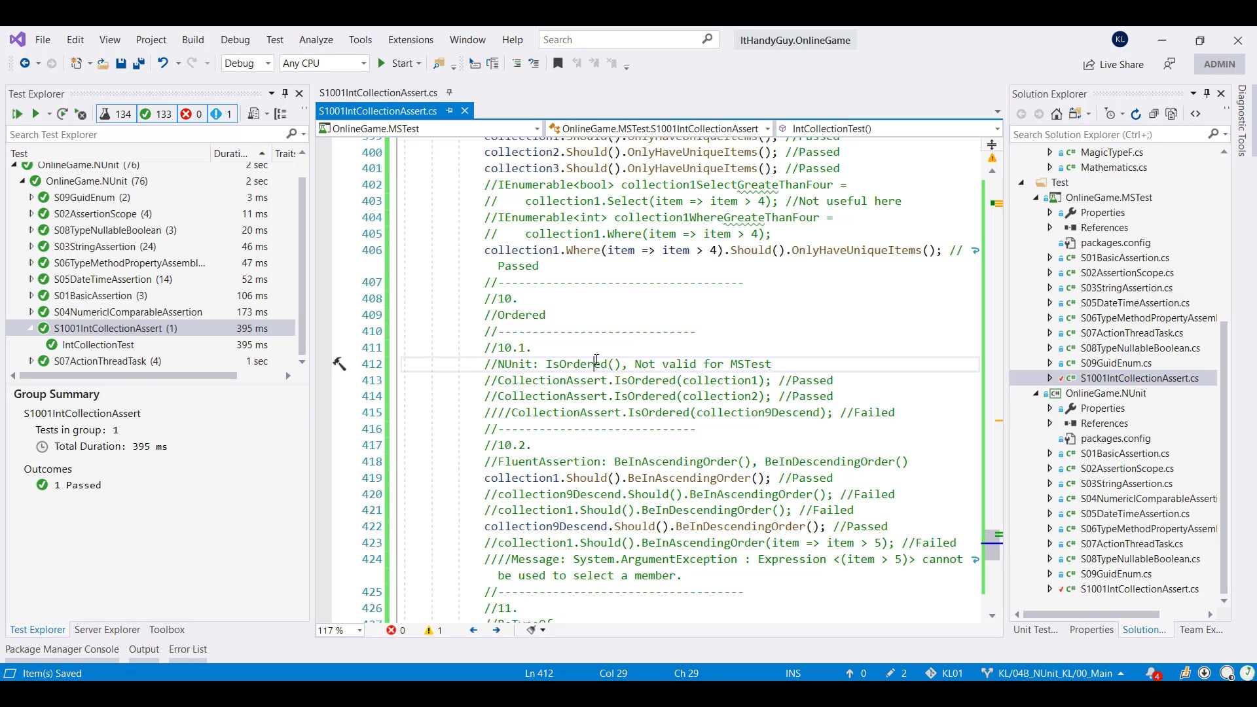Toggle a bookmark on the current line
1257x707 pixels.
click(x=558, y=63)
